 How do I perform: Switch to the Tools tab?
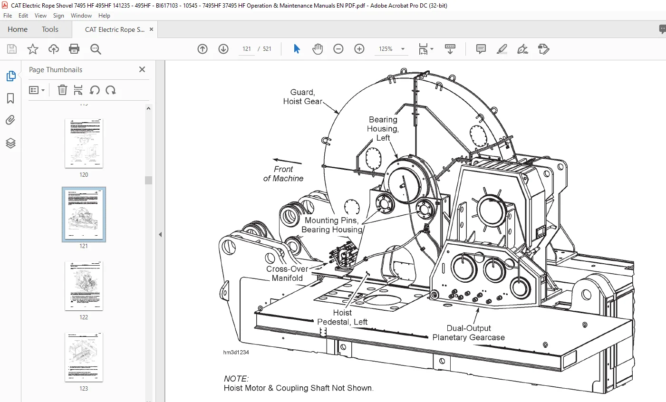coord(50,29)
